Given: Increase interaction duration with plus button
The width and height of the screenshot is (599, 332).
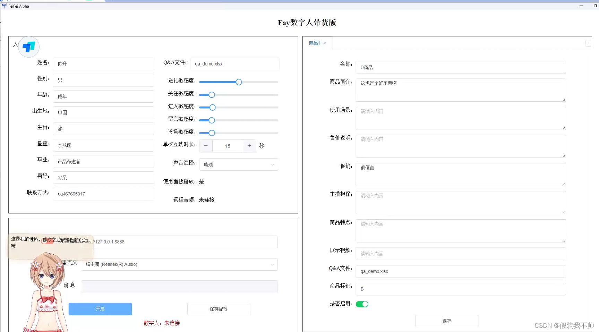Looking at the screenshot, I should click(249, 146).
